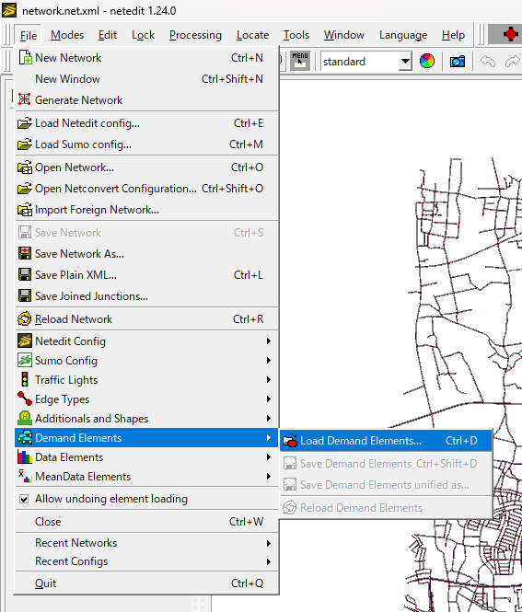Click the camera screenshot icon in toolbar
Viewport: 522px width, 612px height.
click(x=458, y=62)
